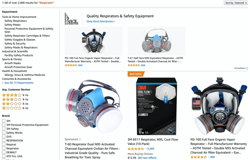
Task: Open 3M Cool Flow respirator product image
Action: 156,106
